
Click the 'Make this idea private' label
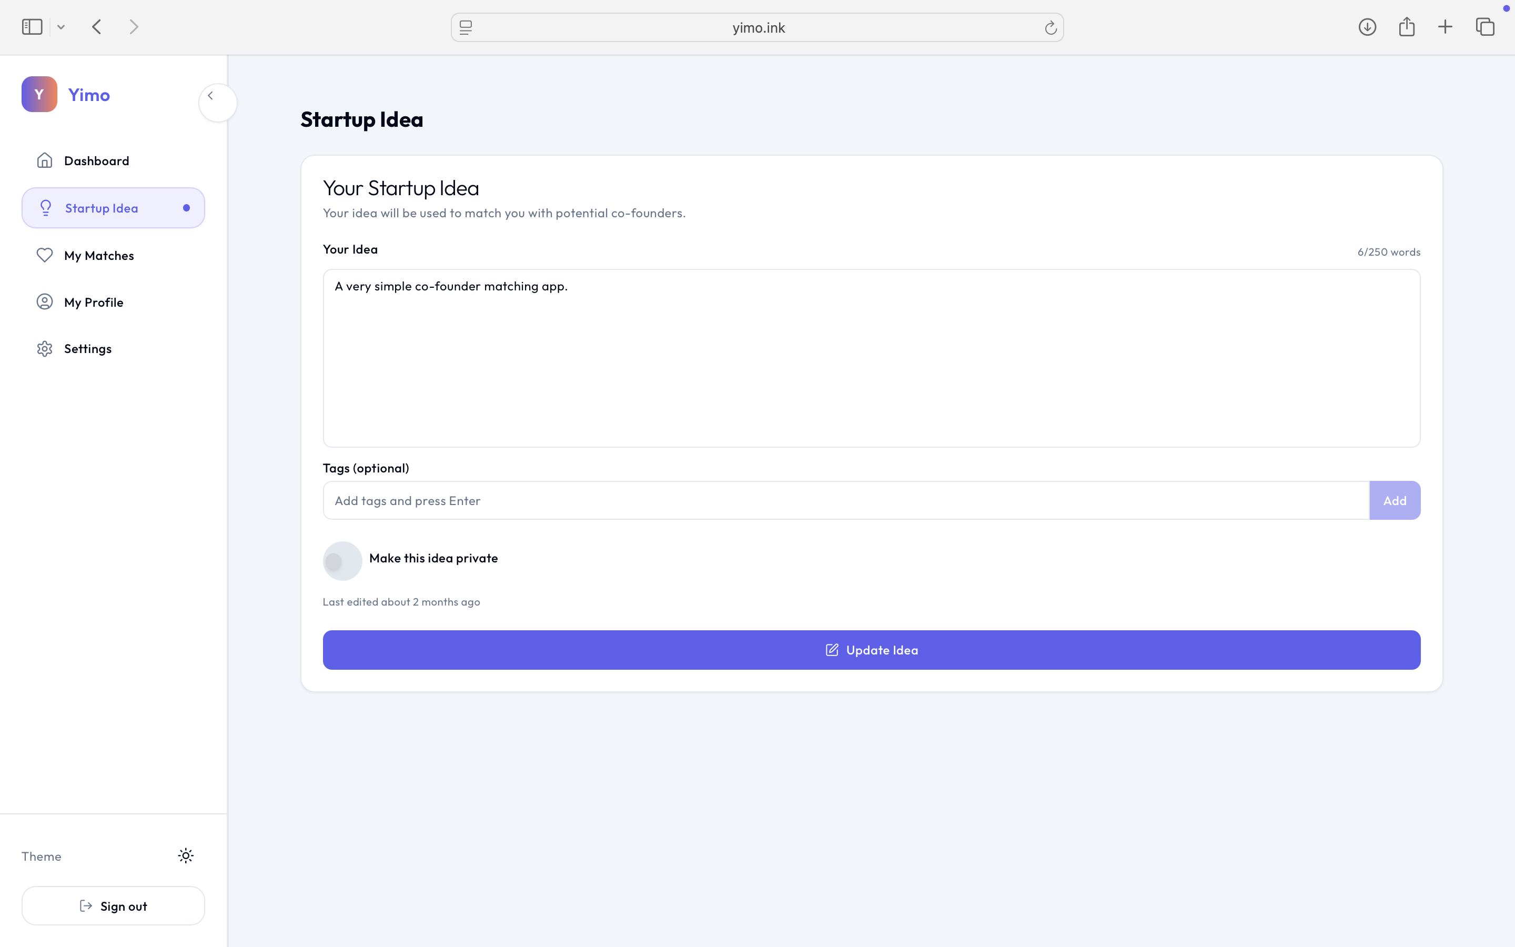click(x=433, y=558)
